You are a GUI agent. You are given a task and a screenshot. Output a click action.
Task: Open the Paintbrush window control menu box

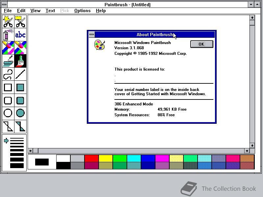tap(4, 5)
